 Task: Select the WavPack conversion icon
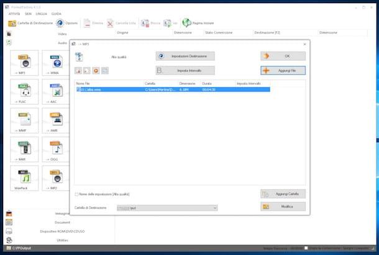pyautogui.click(x=24, y=178)
